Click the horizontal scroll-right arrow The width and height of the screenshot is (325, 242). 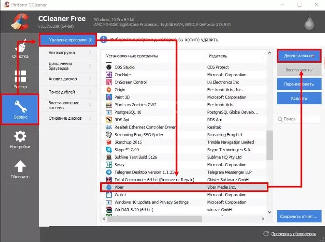coord(263,219)
